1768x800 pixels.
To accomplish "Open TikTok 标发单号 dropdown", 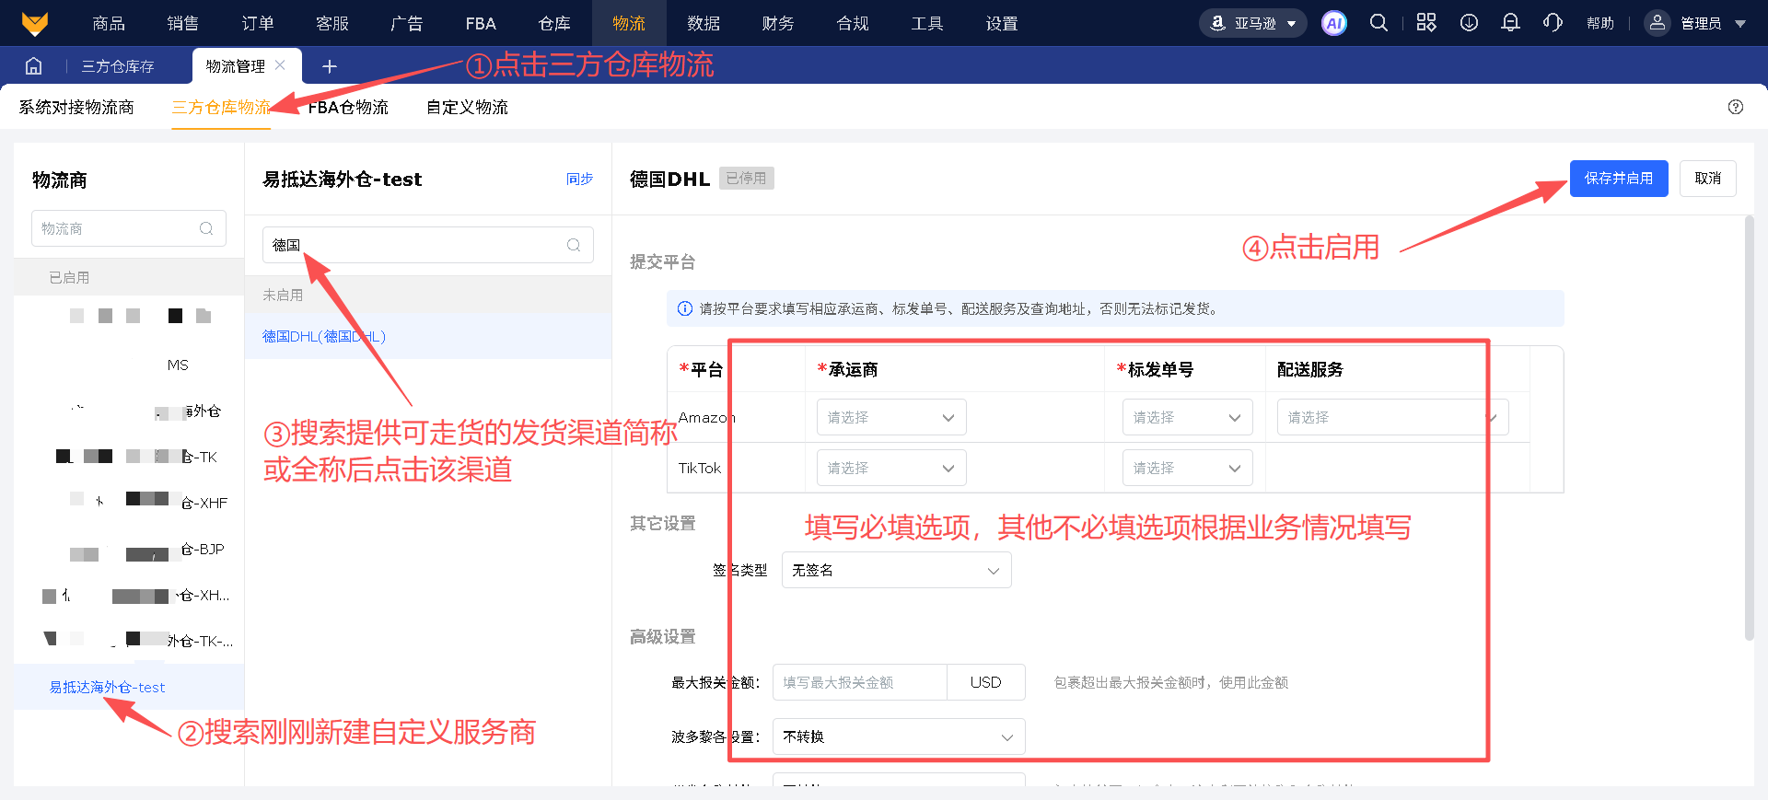I will pos(1188,468).
